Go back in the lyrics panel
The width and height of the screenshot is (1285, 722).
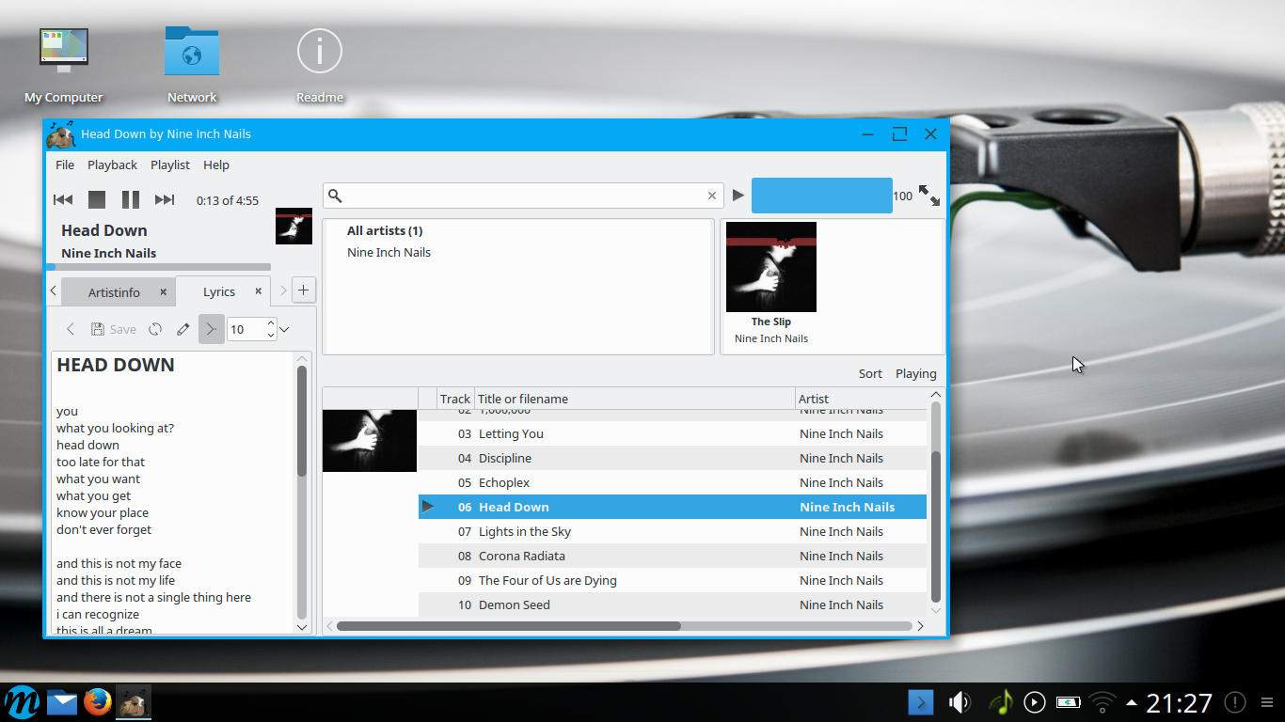[x=71, y=329]
